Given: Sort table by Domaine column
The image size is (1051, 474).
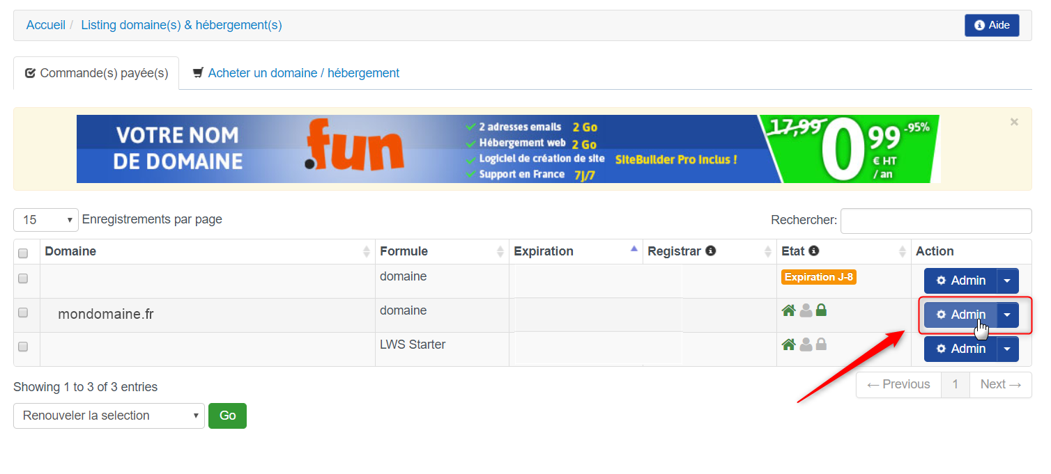Looking at the screenshot, I should [208, 251].
